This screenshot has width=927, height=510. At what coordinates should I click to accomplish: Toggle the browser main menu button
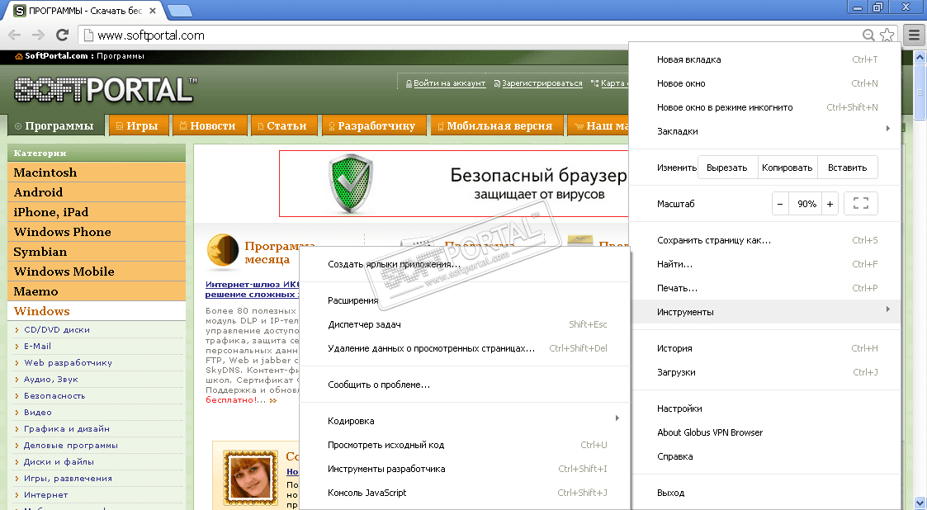[914, 35]
